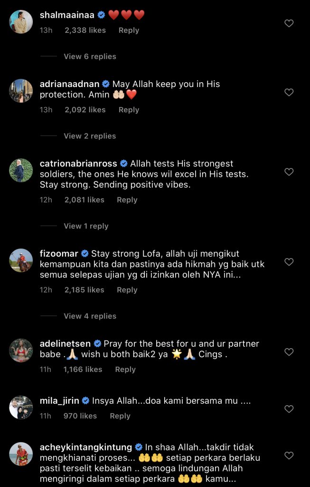Reply to mila_jirin's comment
Viewport: 310px width, 487px height.
(120, 416)
